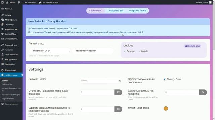Open the Testsite home icon
215x120 pixels.
point(7,2)
